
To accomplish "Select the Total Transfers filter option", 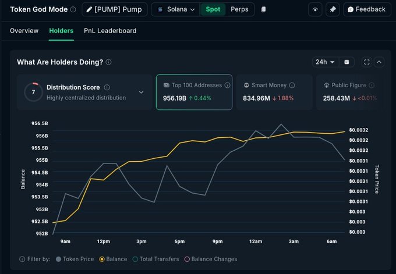I will coord(156,259).
